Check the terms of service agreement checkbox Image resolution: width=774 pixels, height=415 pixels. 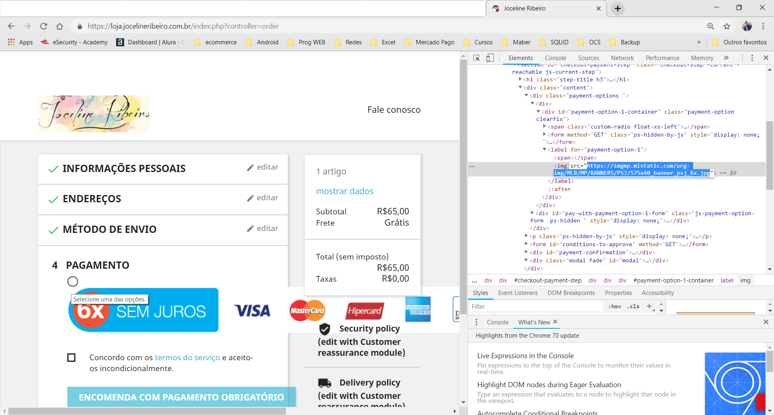(71, 357)
